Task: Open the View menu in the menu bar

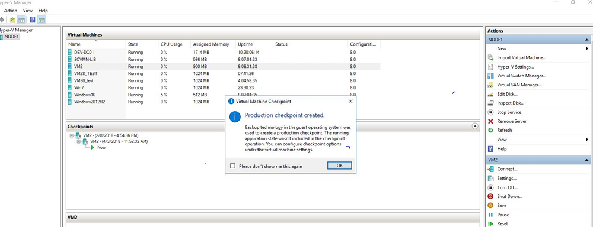Action: tap(28, 11)
